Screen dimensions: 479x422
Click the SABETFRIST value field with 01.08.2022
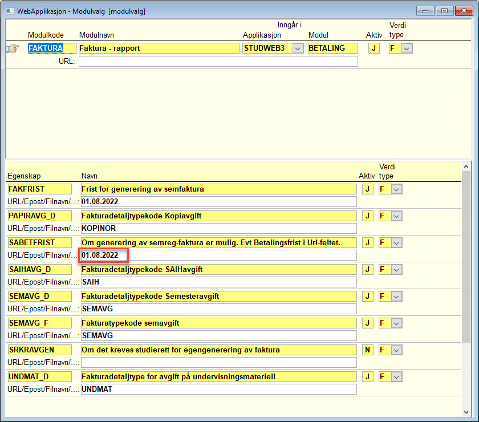tap(219, 255)
